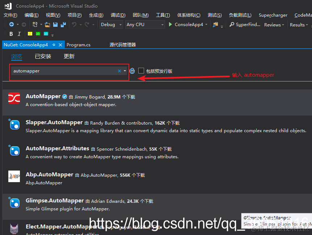This screenshot has width=312, height=235.
Task: Open the 团队(M) menu
Action: pos(141,15)
